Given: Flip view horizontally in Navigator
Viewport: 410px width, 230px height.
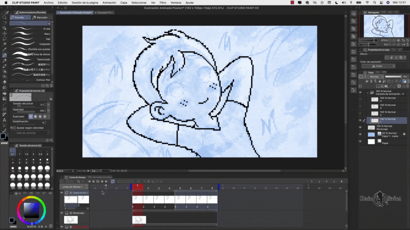Looking at the screenshot, I should coord(404,45).
